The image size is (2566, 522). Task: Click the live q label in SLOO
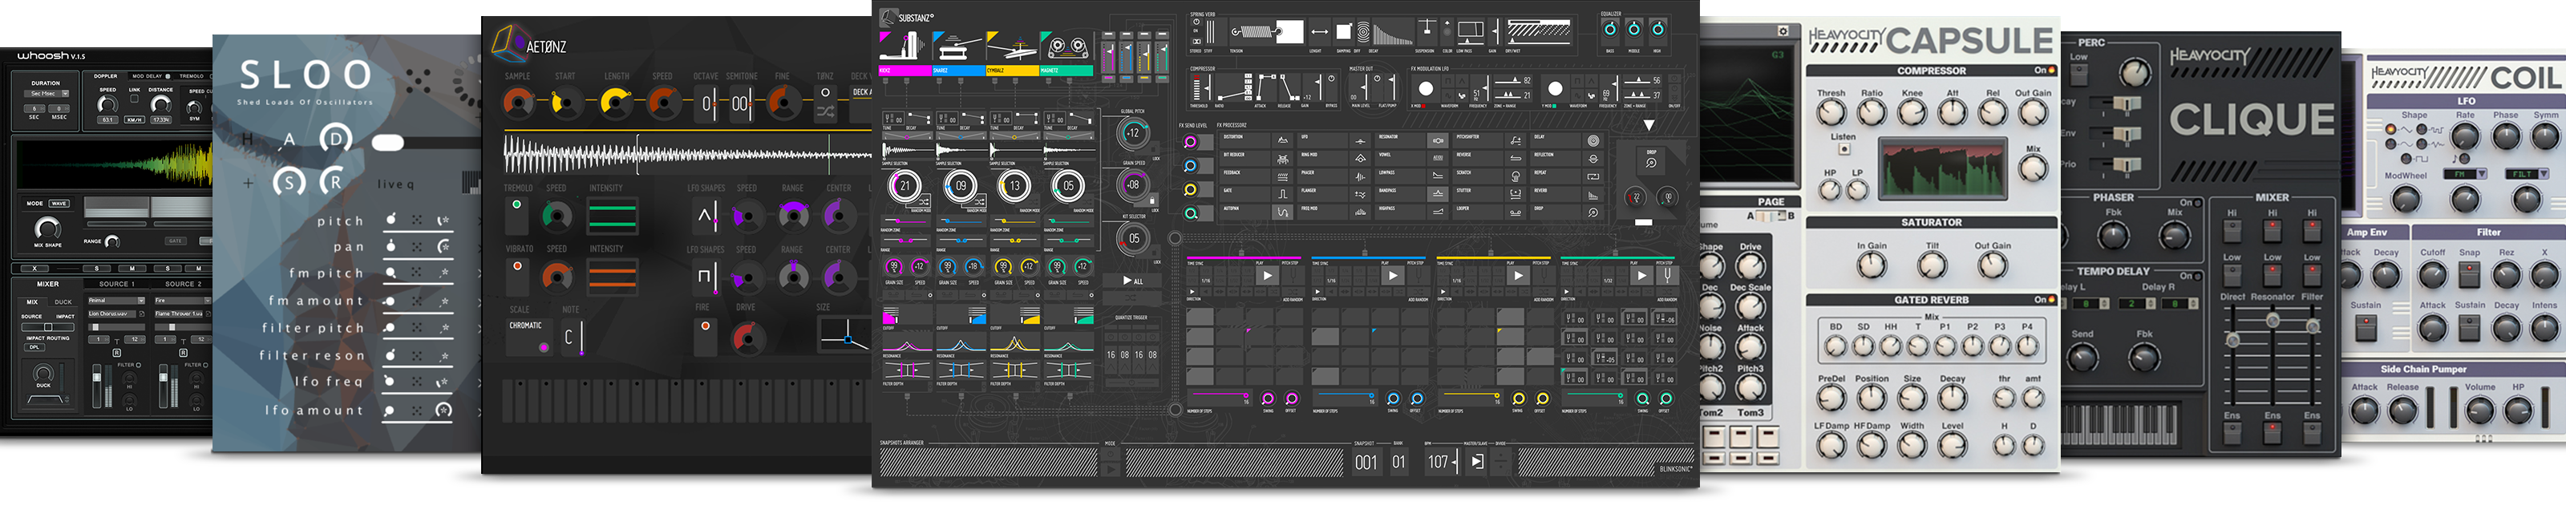pos(395,184)
